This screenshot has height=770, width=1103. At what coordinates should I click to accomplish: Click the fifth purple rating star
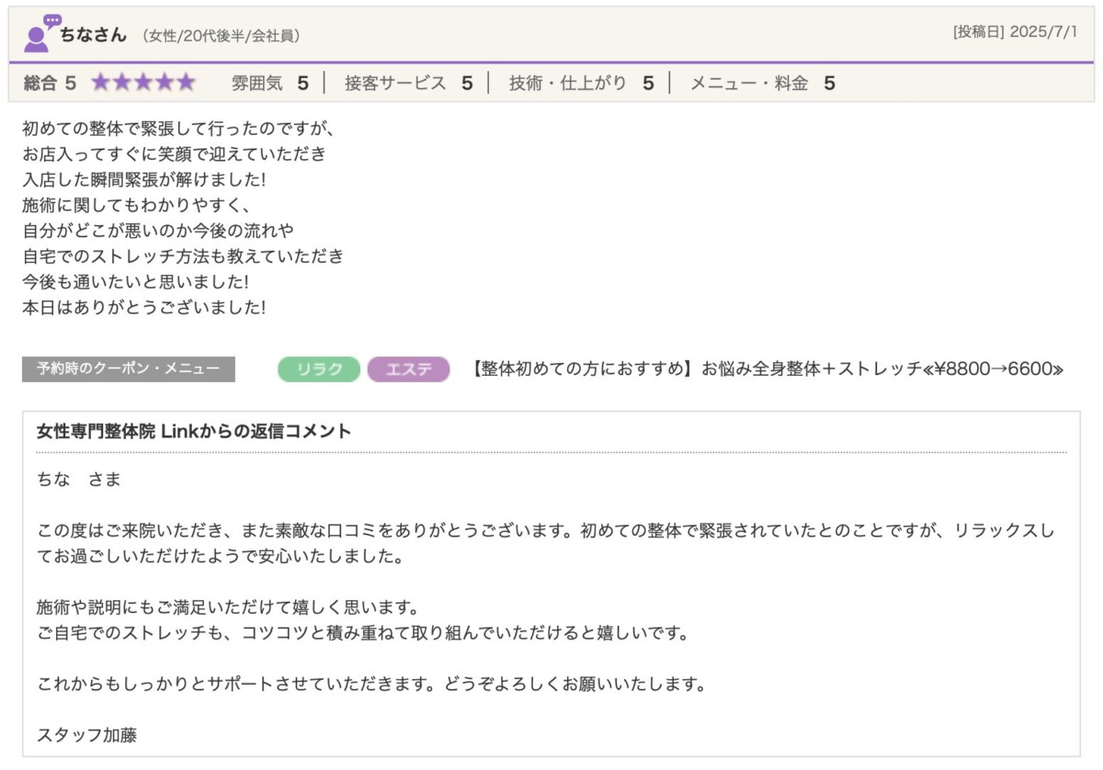[x=187, y=84]
